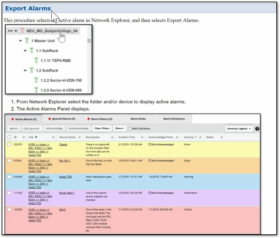The width and height of the screenshot is (280, 238).
Task: Collapse the NEU_MO root node arrow
Action: click(16, 31)
